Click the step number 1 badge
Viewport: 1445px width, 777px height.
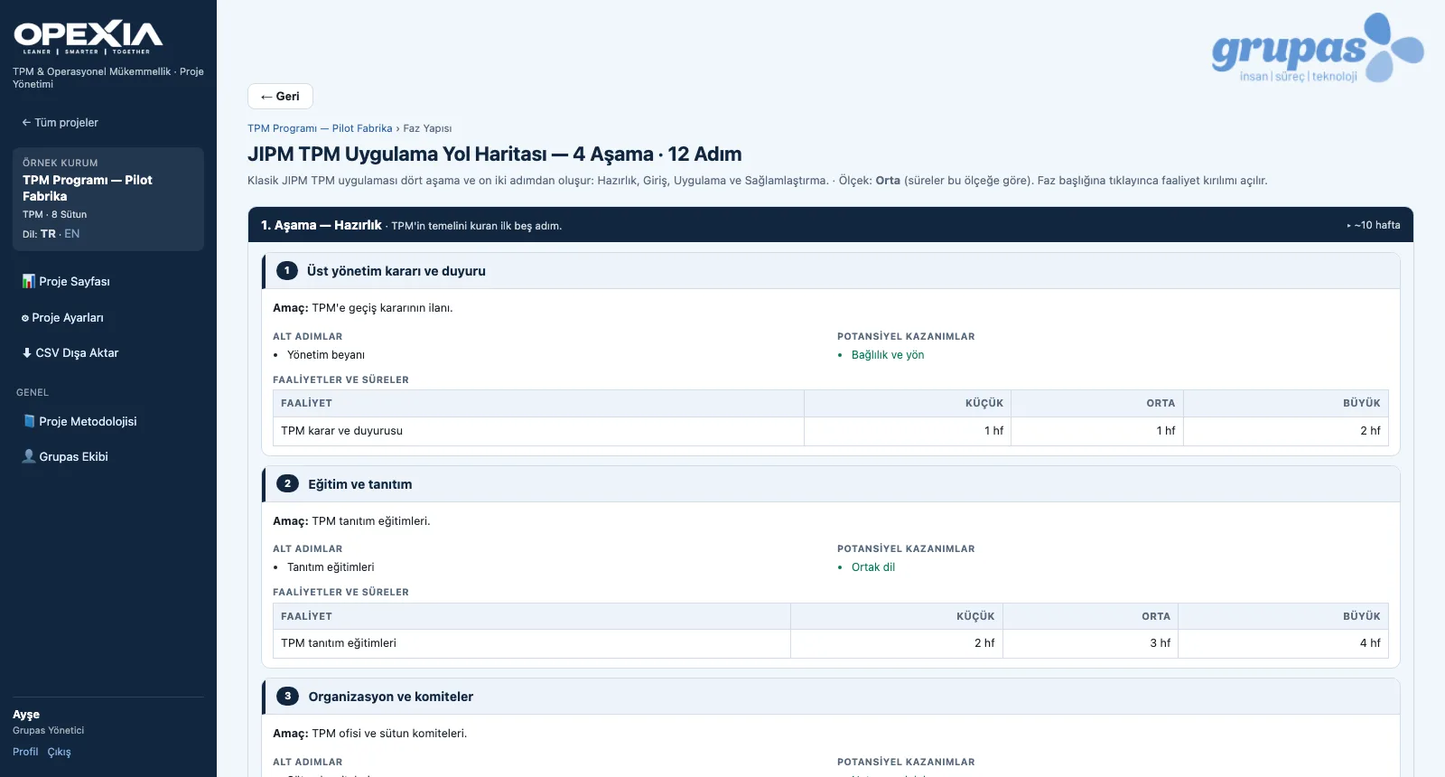point(286,270)
